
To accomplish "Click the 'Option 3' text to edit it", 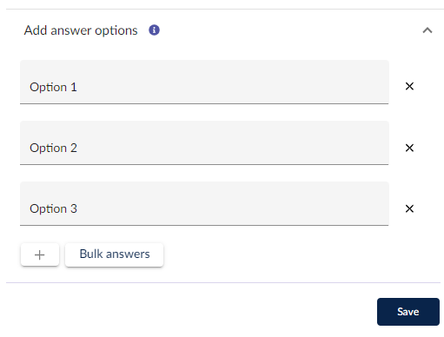I will point(53,208).
